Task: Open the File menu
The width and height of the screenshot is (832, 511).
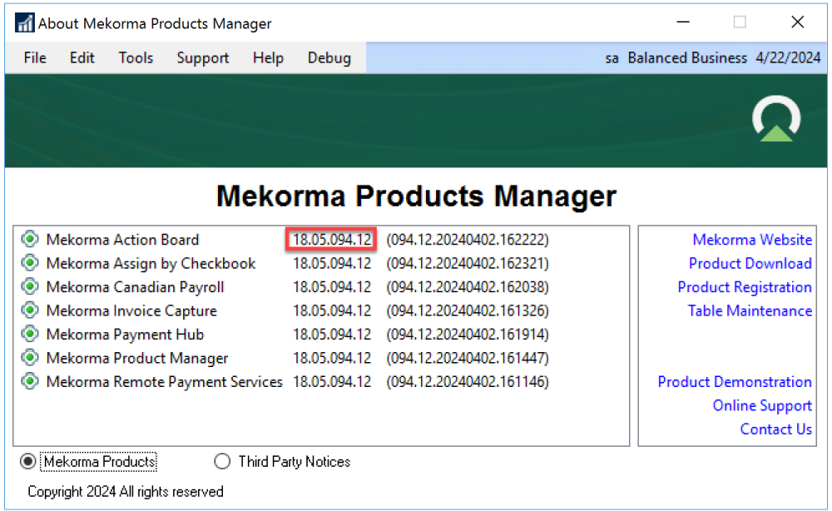Action: pos(35,58)
